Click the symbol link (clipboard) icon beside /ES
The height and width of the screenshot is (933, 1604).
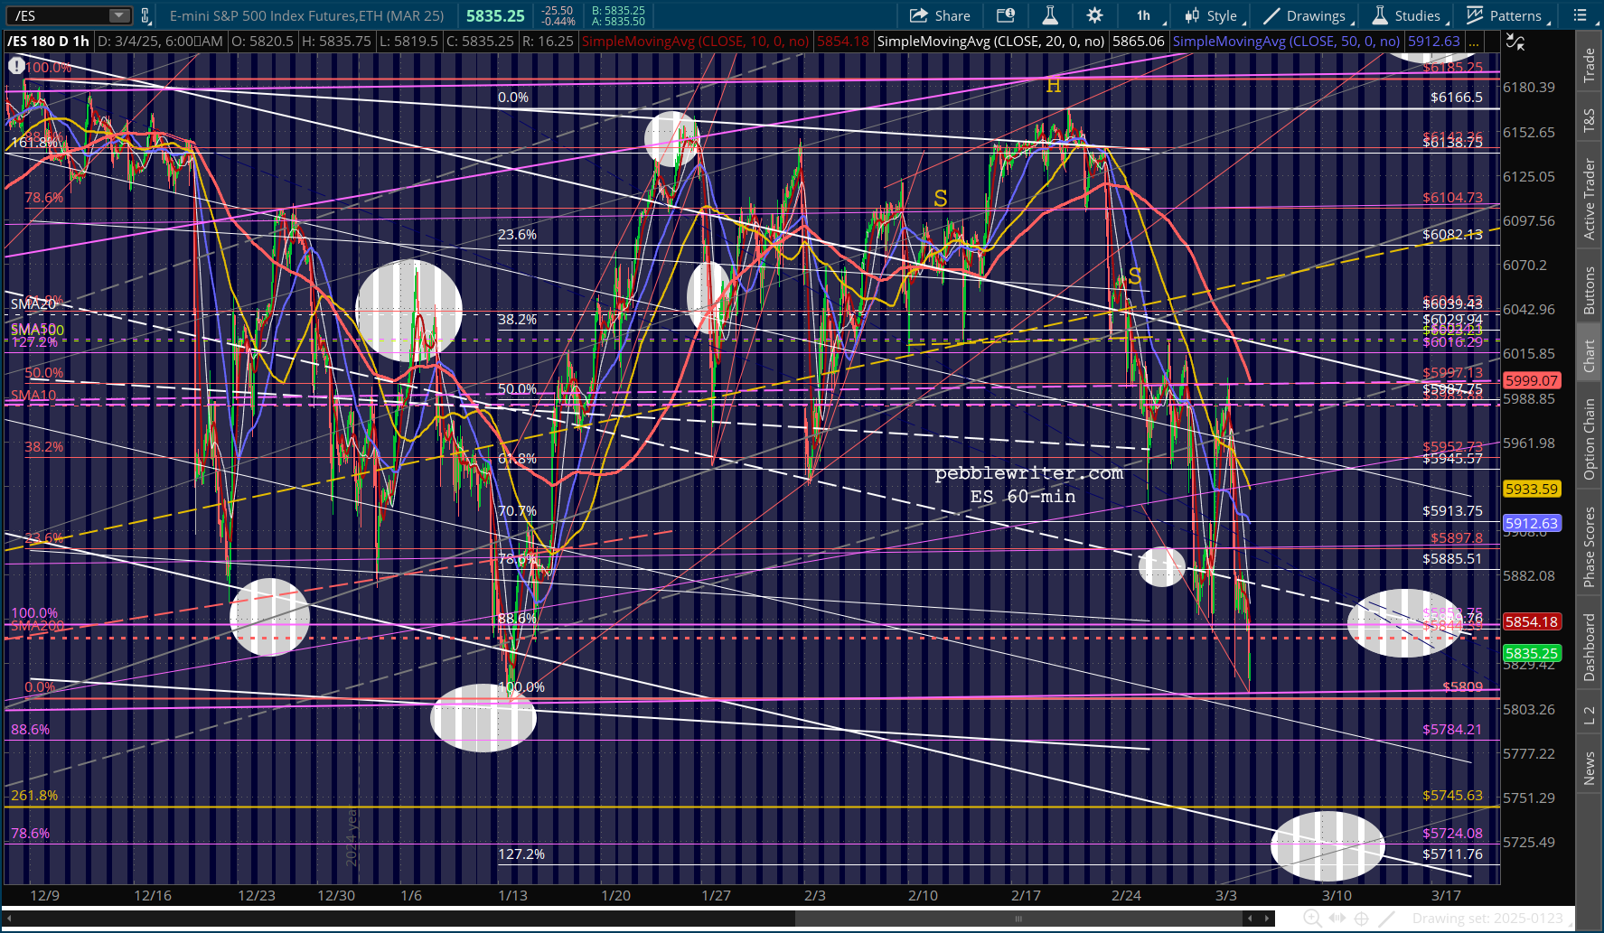pyautogui.click(x=145, y=15)
